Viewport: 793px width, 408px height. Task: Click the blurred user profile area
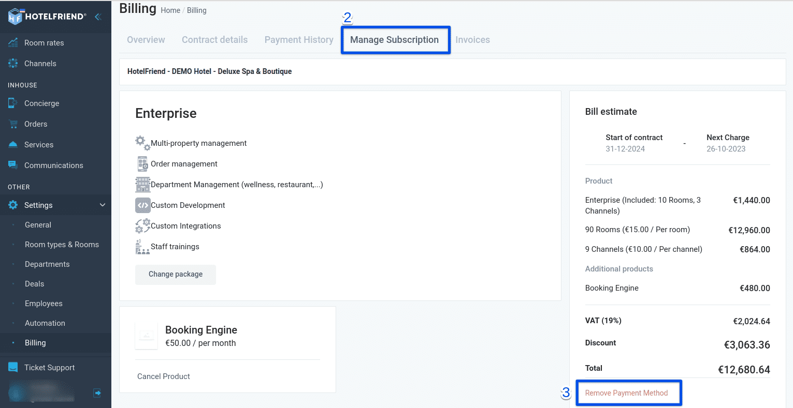pos(41,392)
